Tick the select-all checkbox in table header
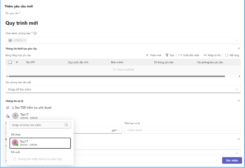Screen dimensions: 245x168 (x=10, y=62)
